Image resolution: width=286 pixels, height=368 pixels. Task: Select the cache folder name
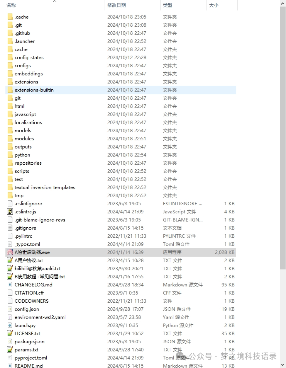21,49
